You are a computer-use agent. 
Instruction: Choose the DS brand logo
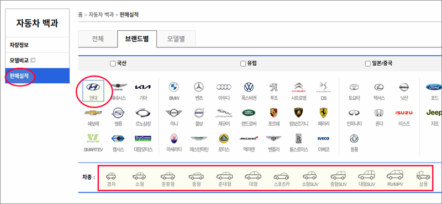[x=323, y=87]
